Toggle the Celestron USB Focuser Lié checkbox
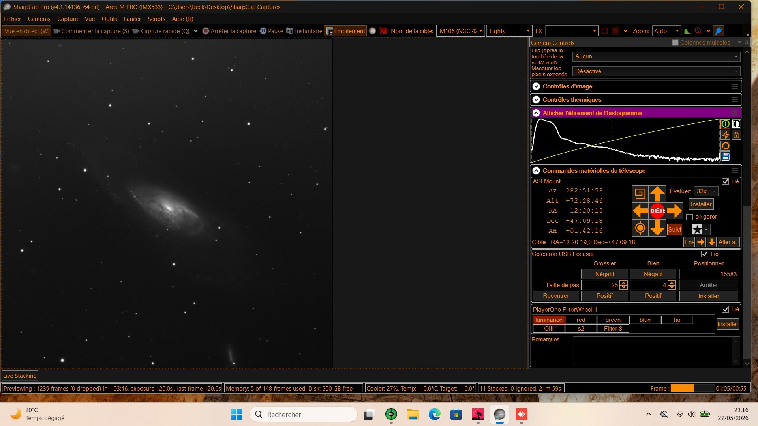The image size is (758, 426). [705, 254]
